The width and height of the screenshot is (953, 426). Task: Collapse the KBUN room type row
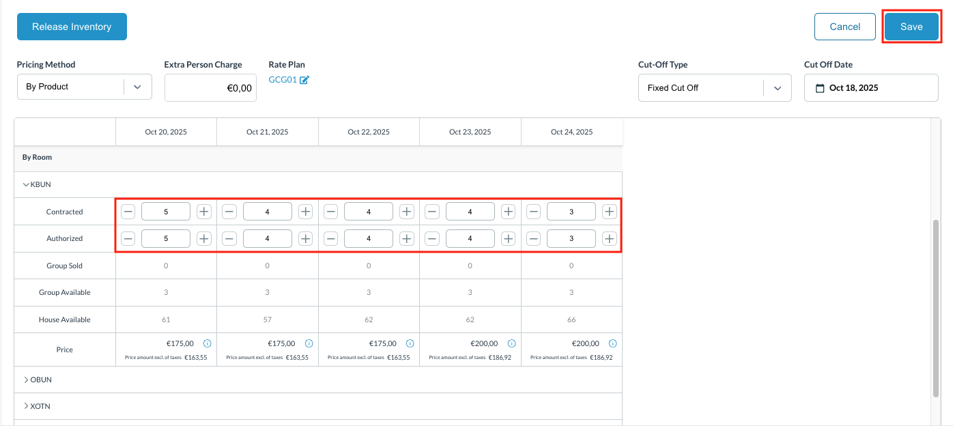(x=27, y=184)
